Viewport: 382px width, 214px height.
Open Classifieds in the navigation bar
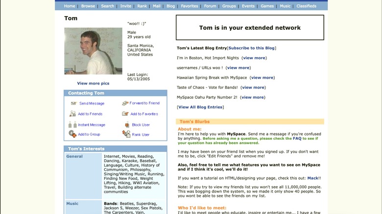(x=307, y=6)
